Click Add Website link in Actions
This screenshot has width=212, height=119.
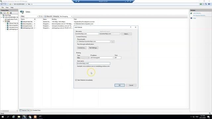click(x=197, y=13)
